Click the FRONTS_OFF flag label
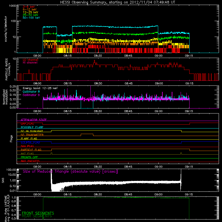The image size is (222, 222). click(29, 157)
